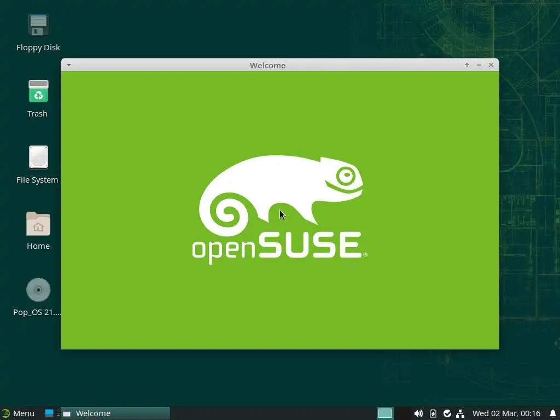Select the Welcome taskbar window button
This screenshot has width=560, height=420.
[115, 413]
